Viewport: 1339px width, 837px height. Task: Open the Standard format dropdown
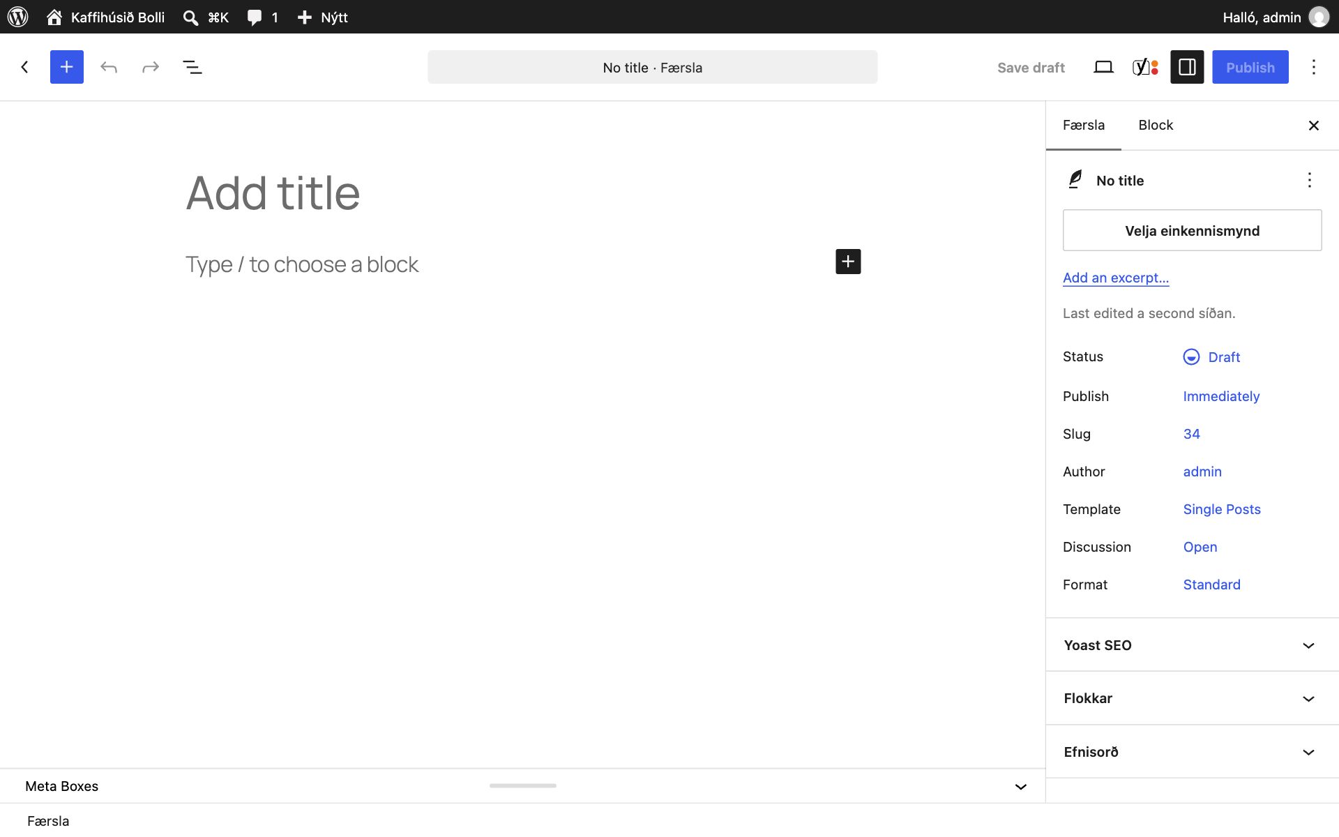[1212, 585]
